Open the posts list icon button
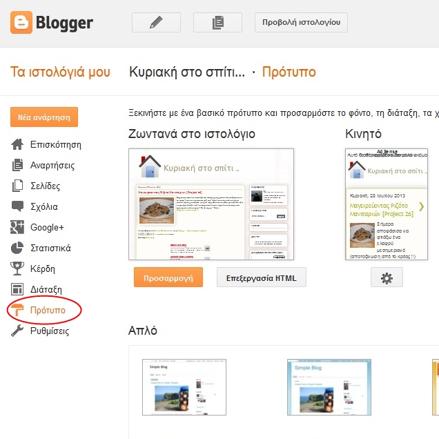The width and height of the screenshot is (439, 439). click(217, 22)
